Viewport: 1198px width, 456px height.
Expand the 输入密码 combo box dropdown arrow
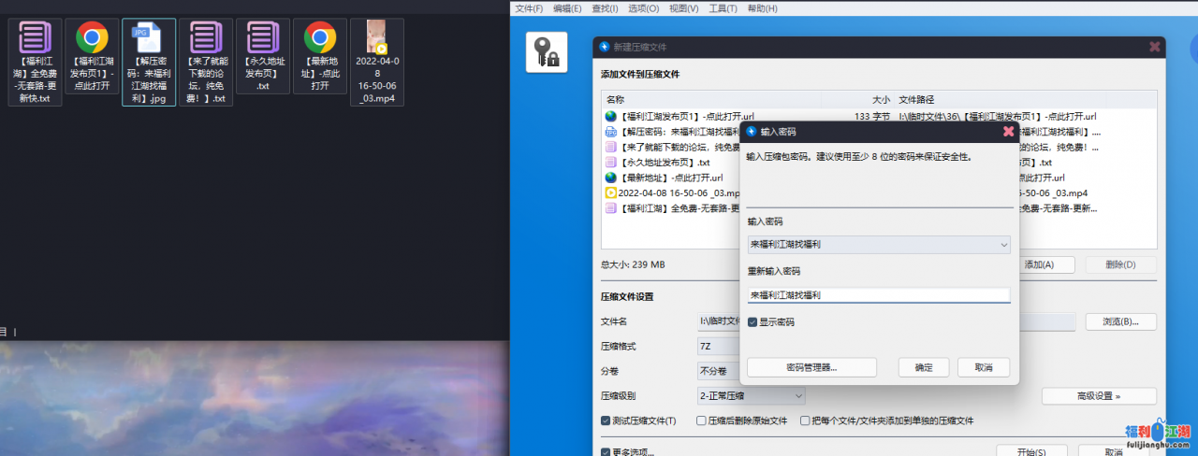point(1004,245)
